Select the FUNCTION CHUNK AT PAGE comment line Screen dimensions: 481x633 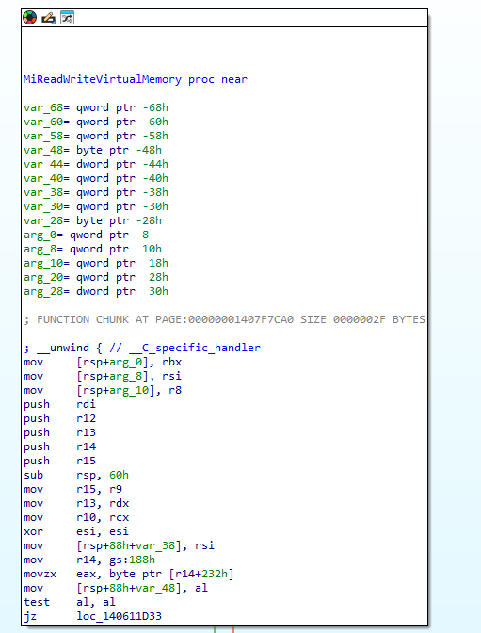click(x=224, y=319)
